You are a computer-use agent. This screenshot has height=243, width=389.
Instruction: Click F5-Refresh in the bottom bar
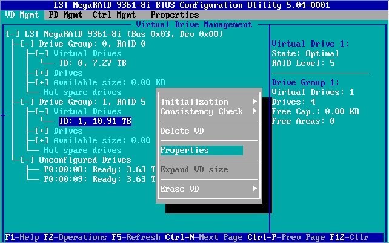(x=136, y=238)
